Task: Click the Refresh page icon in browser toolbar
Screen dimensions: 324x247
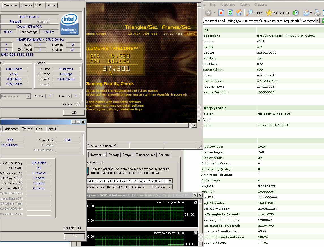Action: tap(230, 13)
